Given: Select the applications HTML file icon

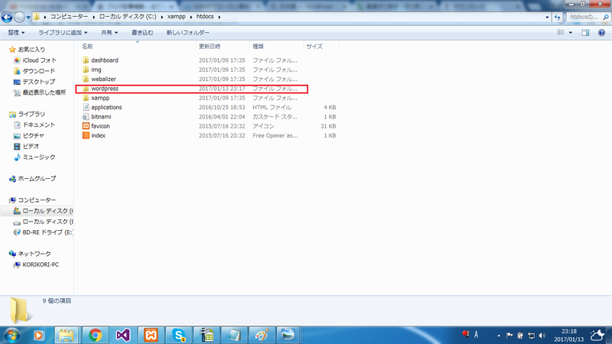Looking at the screenshot, I should (86, 107).
